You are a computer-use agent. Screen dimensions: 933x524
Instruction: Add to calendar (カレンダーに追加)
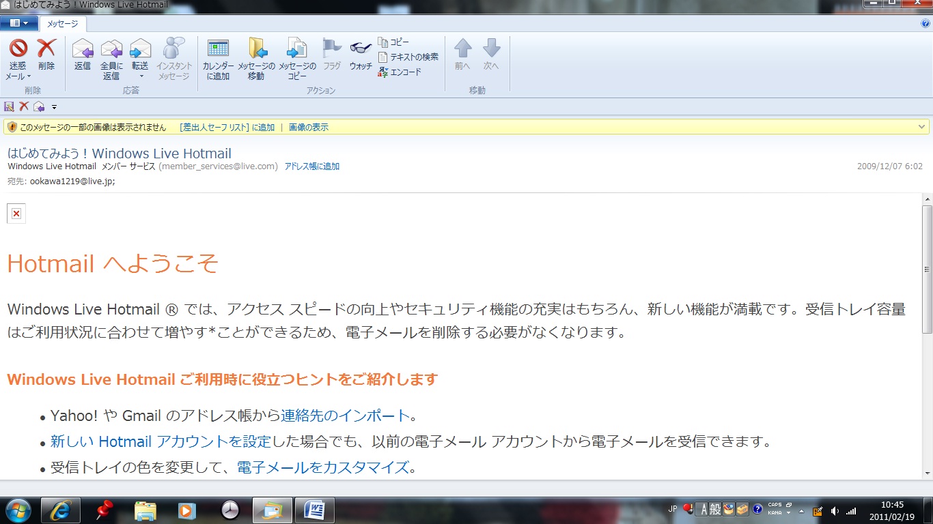(x=219, y=59)
